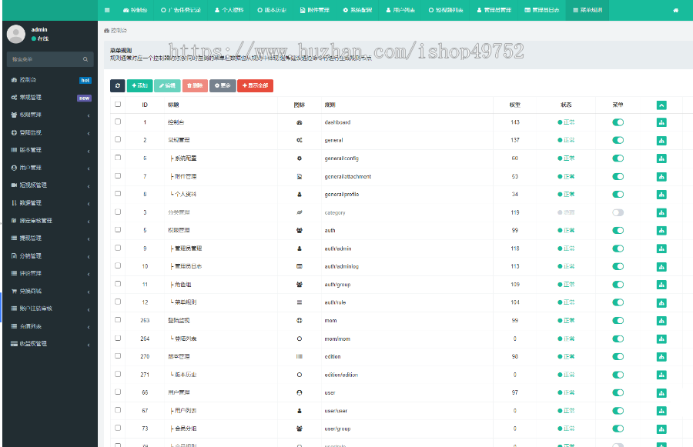Viewport: 693px width, 447px height.
Task: Sort by the ID column header
Action: (145, 105)
